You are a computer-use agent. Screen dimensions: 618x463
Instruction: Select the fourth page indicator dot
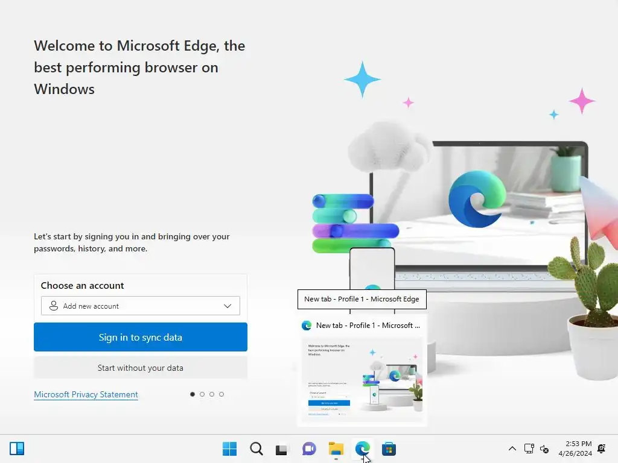pos(221,394)
